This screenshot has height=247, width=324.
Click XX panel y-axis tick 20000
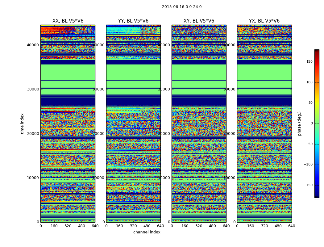click(x=33, y=133)
